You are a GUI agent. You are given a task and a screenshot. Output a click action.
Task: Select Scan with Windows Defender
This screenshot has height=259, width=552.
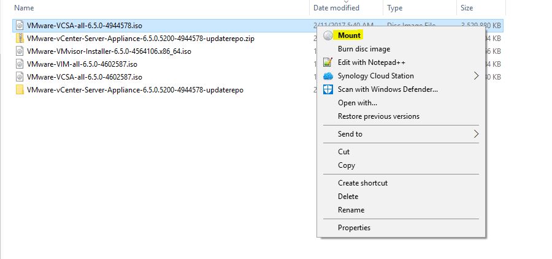pos(388,89)
